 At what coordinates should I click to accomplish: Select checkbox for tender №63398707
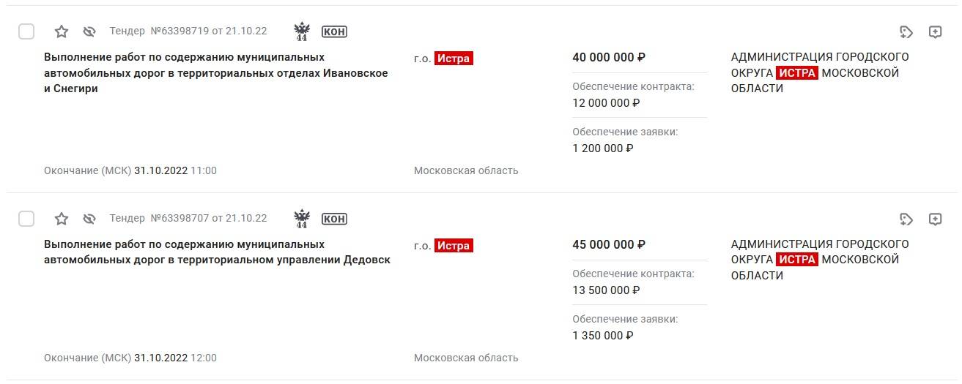(26, 219)
